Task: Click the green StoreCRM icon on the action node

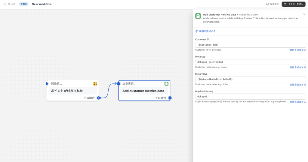Action: click(x=166, y=84)
